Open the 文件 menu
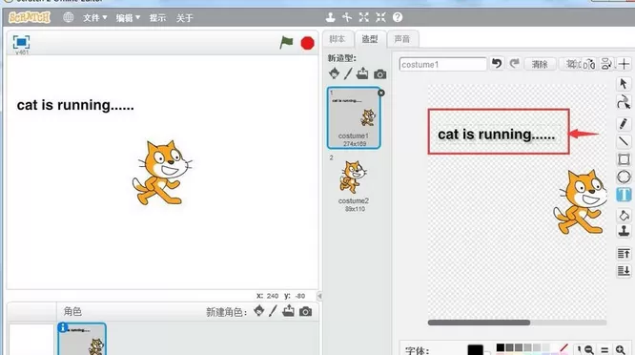The width and height of the screenshot is (635, 355). pos(95,18)
